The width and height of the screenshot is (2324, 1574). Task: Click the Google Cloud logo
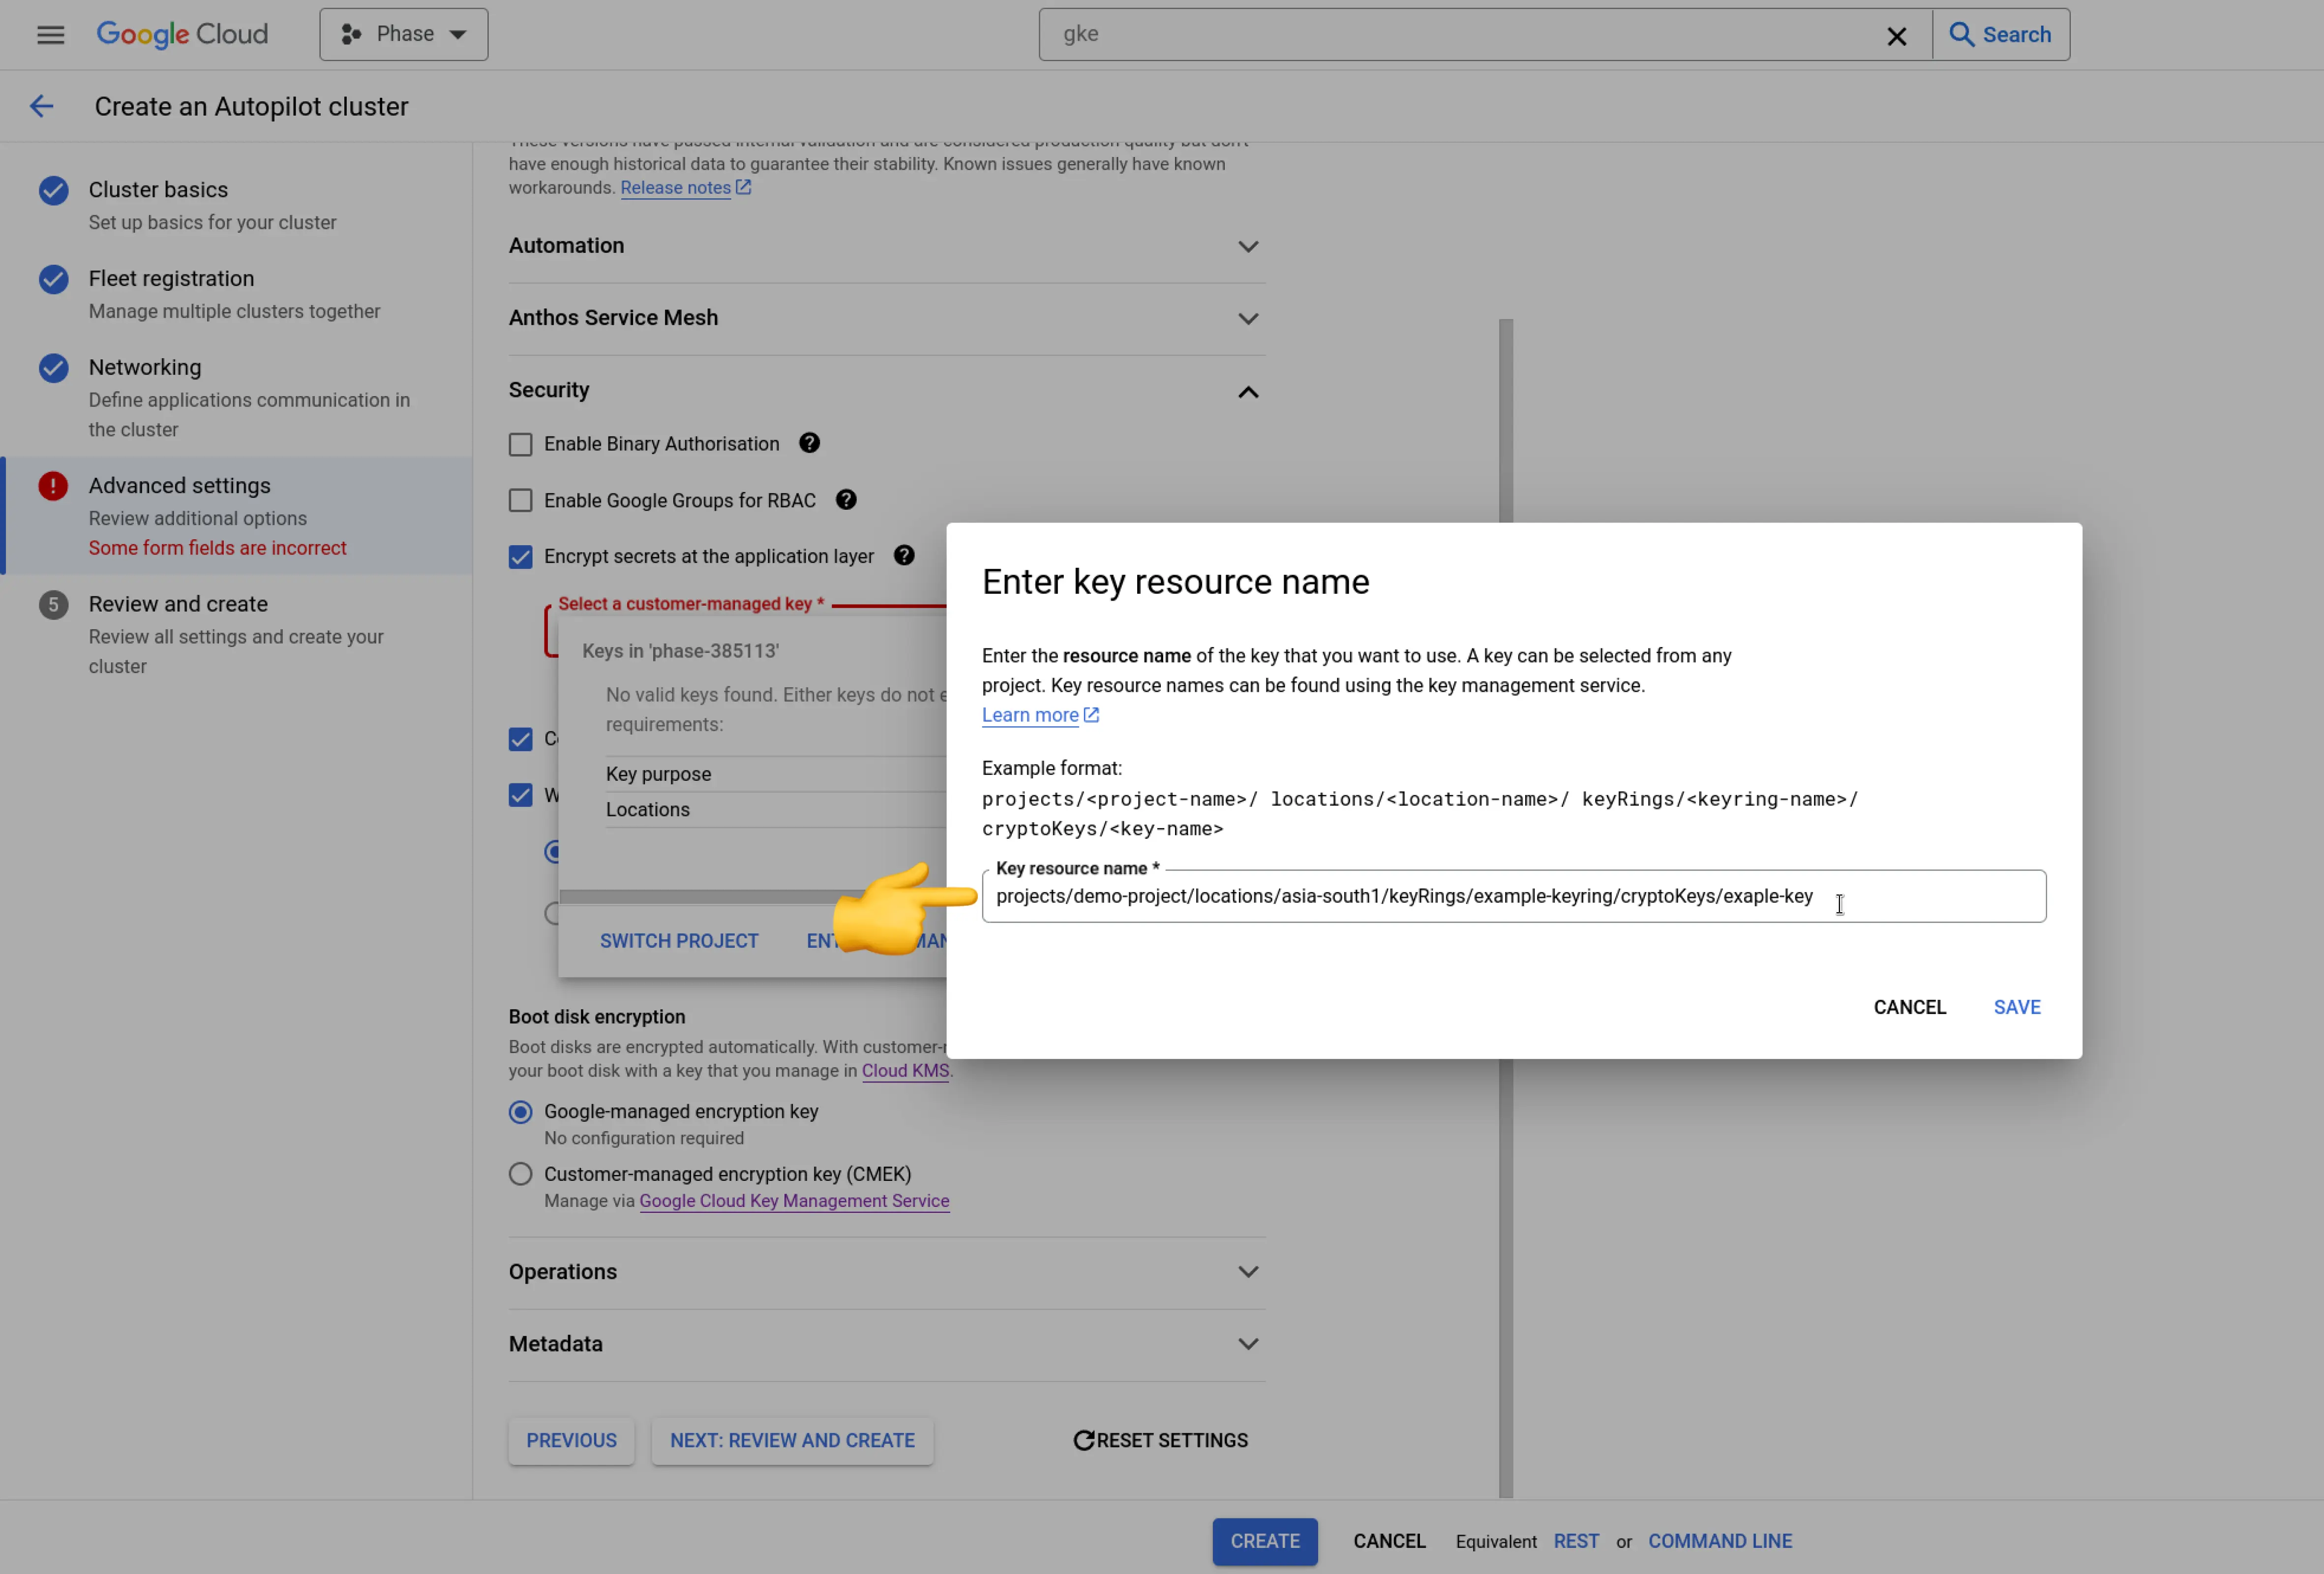(x=182, y=34)
